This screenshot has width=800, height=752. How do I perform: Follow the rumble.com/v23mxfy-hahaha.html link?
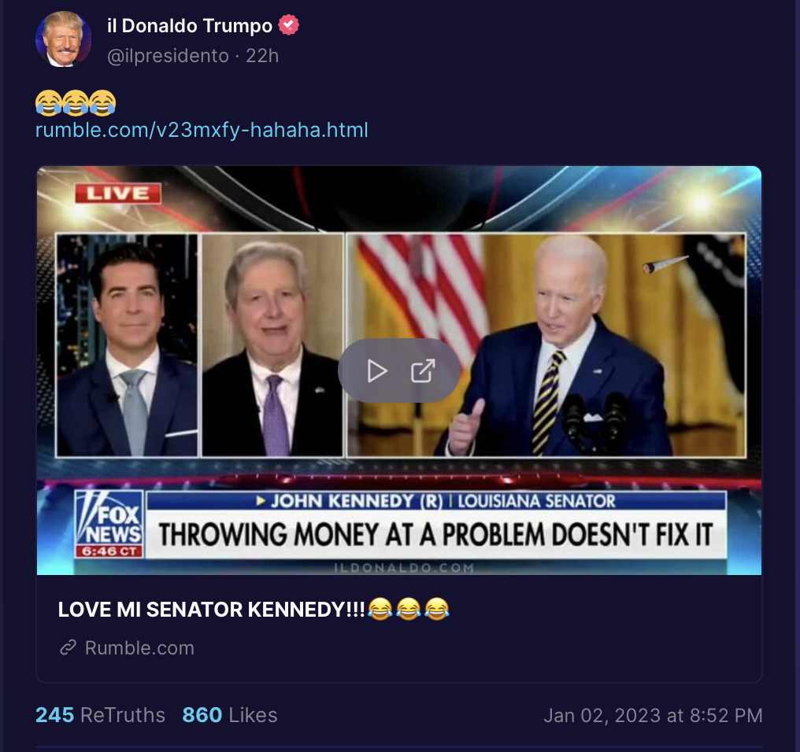coord(202,130)
